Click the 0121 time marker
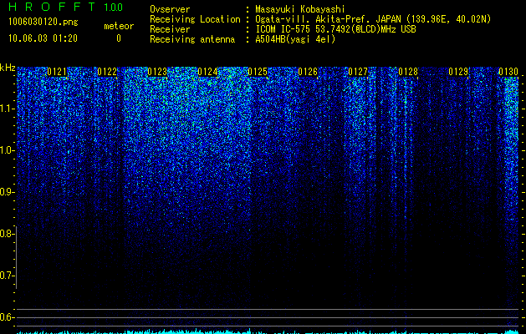Viewport: 526px width, 334px height. click(57, 72)
